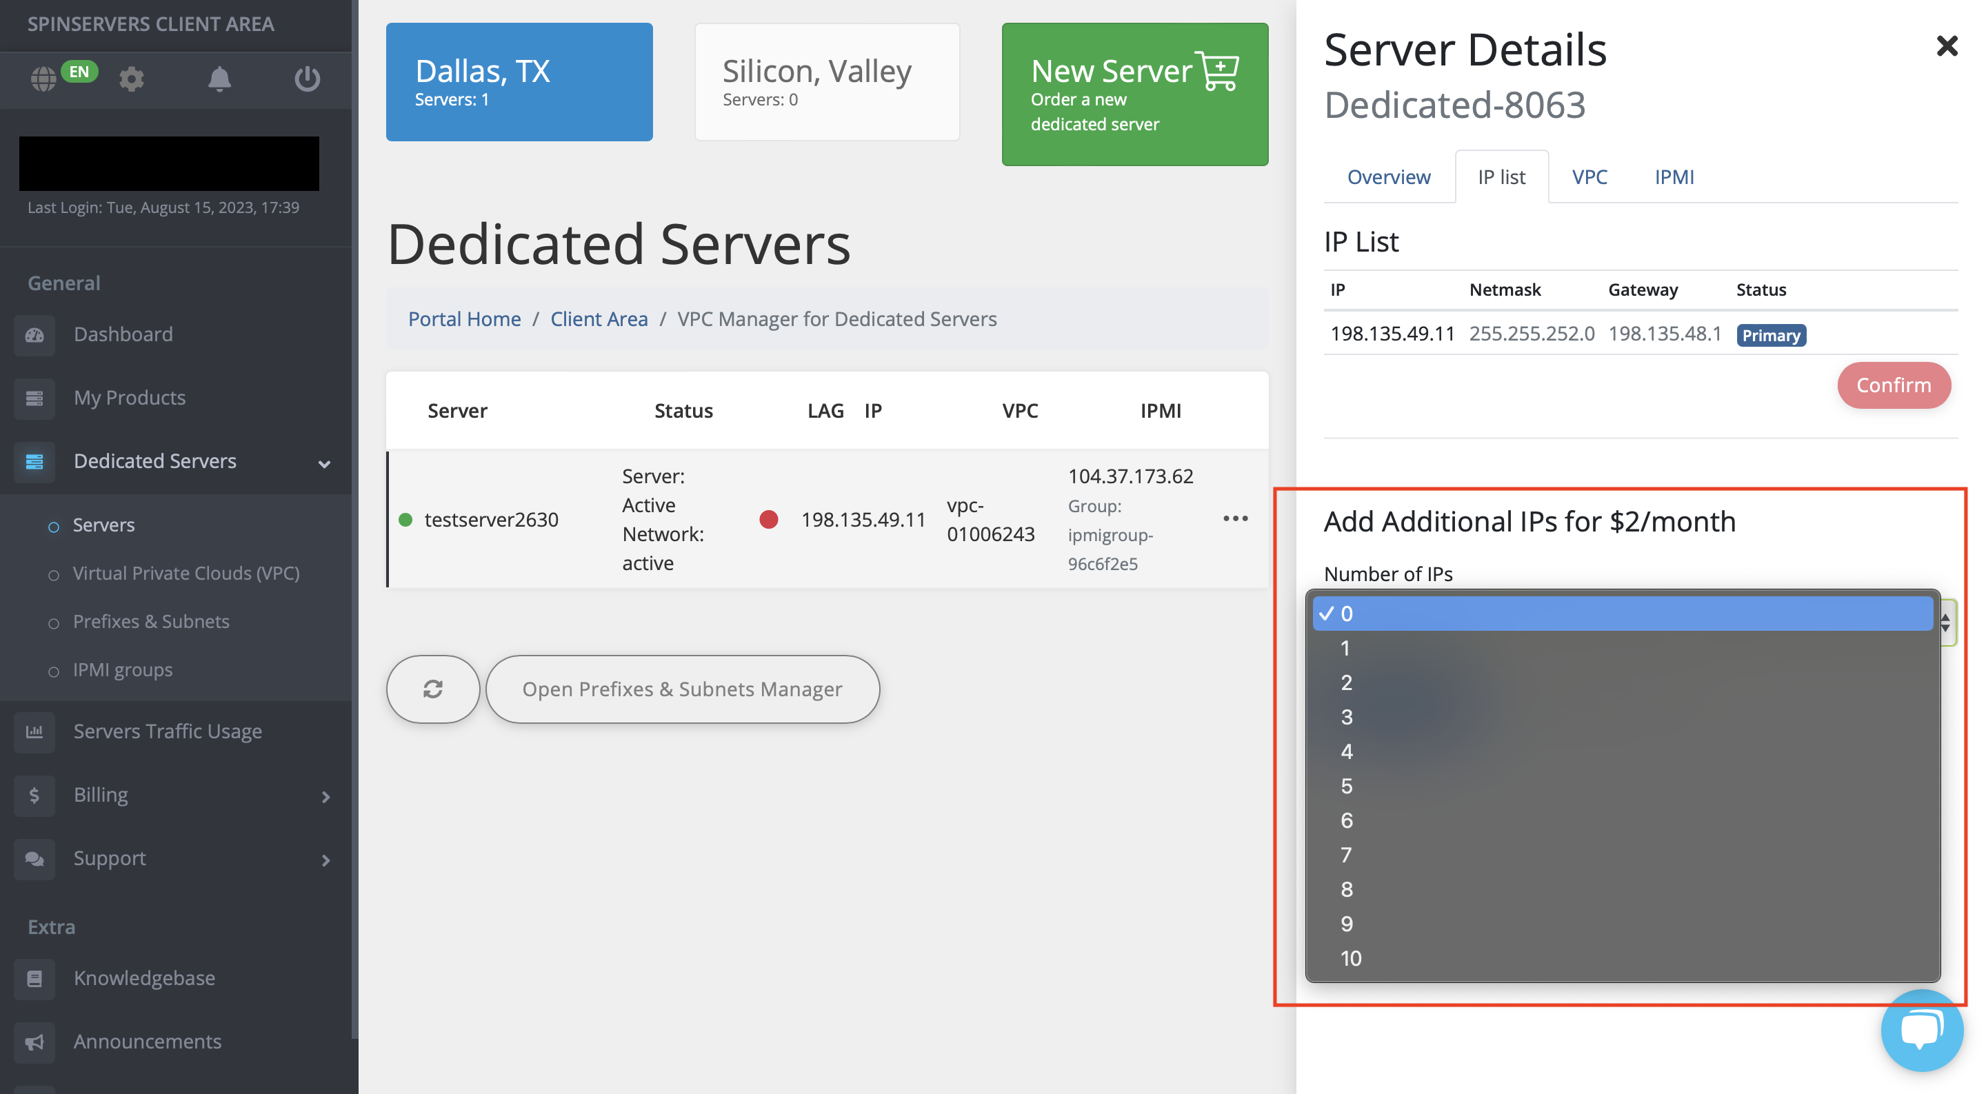1986x1094 pixels.
Task: Click the globe language icon
Action: tap(43, 79)
